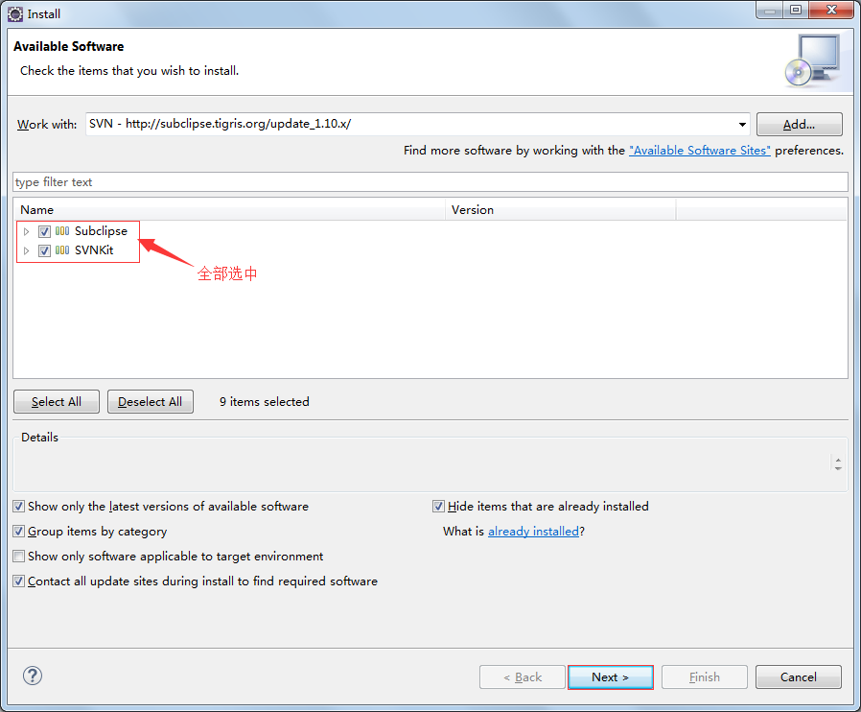Image resolution: width=861 pixels, height=712 pixels.
Task: Click the Subclipse category icon
Action: pyautogui.click(x=62, y=231)
